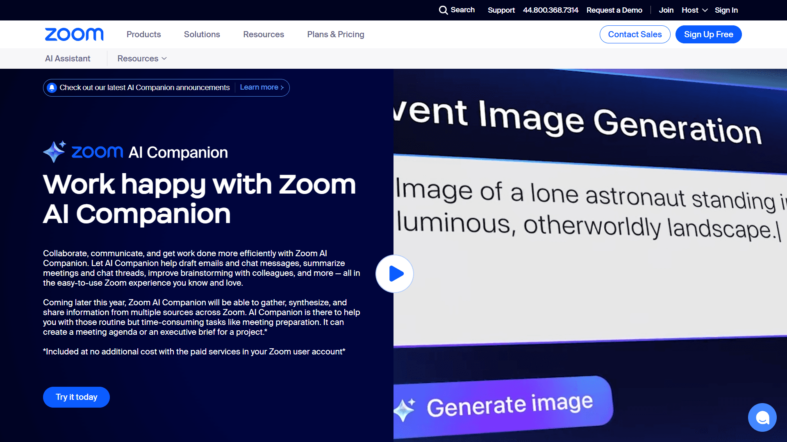Open the search function
The height and width of the screenshot is (442, 787).
coord(456,10)
